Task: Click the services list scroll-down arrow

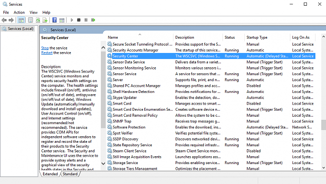Action: 323,168
